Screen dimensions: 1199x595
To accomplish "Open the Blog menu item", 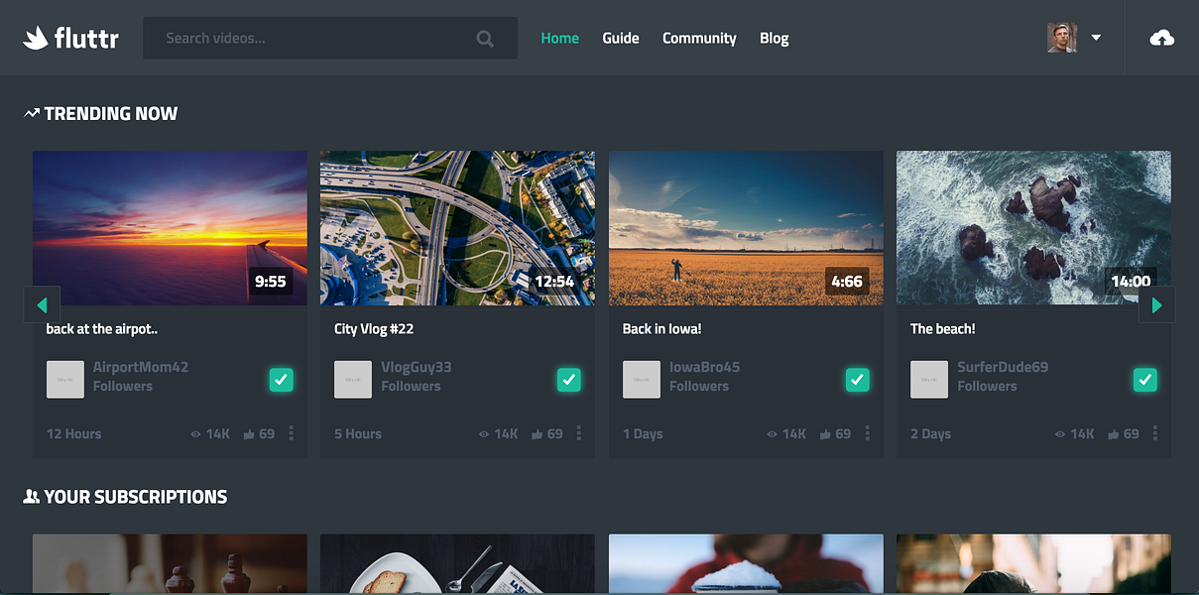I will click(775, 38).
